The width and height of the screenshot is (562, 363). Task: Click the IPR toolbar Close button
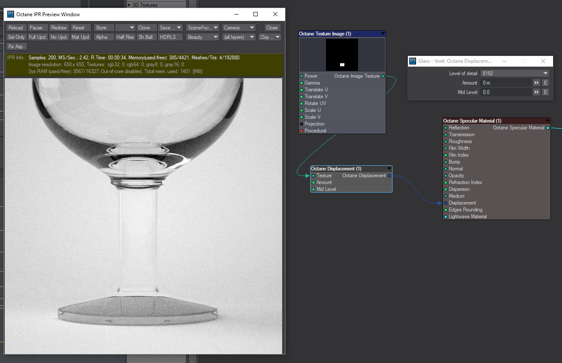272,28
